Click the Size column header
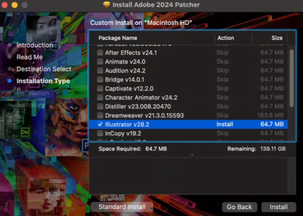Image resolution: width=303 pixels, height=216 pixels. [x=277, y=38]
